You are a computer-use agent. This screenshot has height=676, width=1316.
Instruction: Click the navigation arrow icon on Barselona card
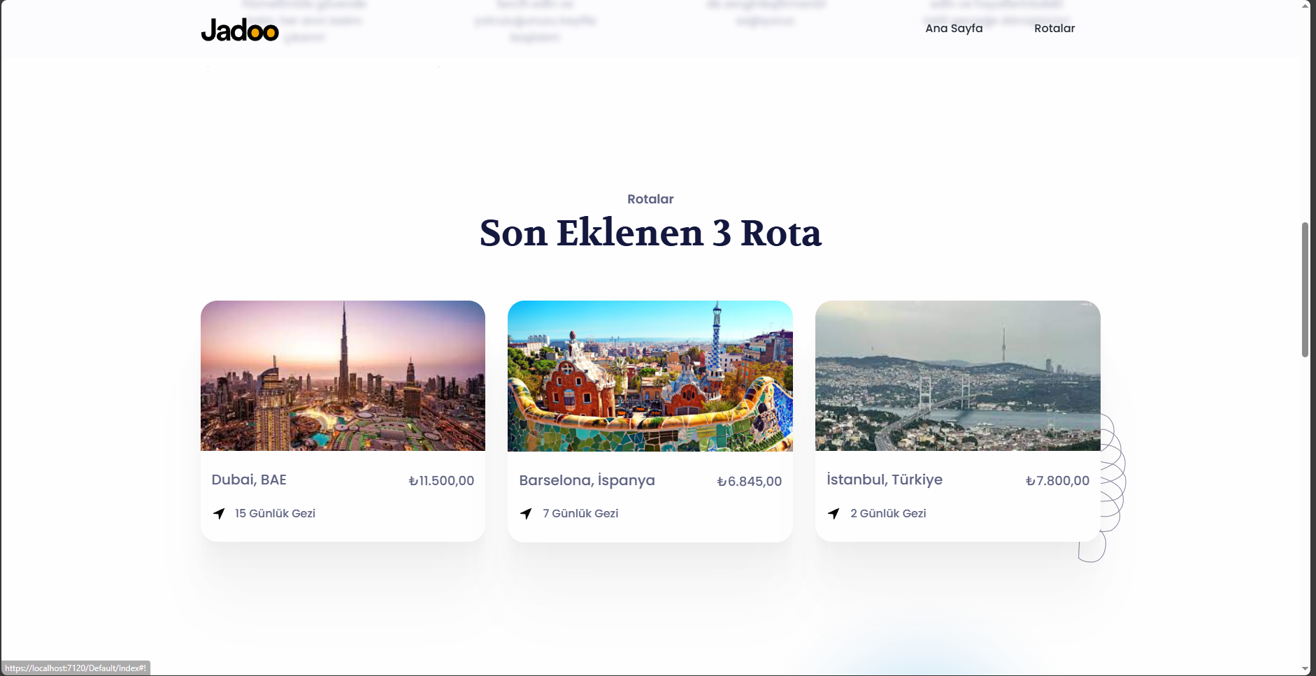(526, 513)
